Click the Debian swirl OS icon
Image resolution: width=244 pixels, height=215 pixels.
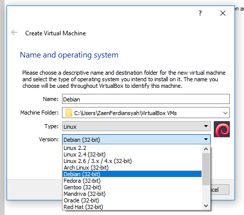222,129
